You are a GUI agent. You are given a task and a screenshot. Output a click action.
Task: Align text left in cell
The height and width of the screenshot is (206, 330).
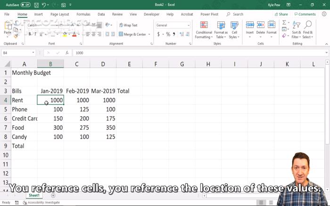[88, 34]
